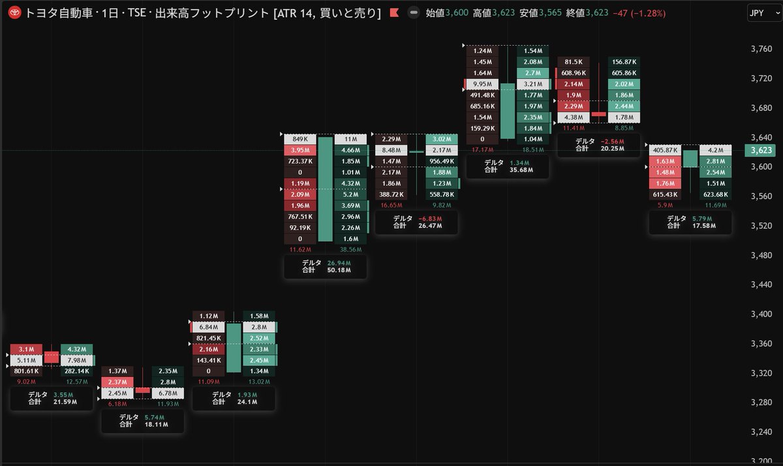
Task: Click the 20.25M total value
Action: click(x=612, y=148)
